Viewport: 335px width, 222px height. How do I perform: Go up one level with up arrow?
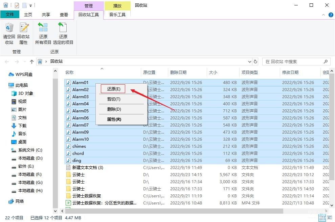click(x=32, y=62)
